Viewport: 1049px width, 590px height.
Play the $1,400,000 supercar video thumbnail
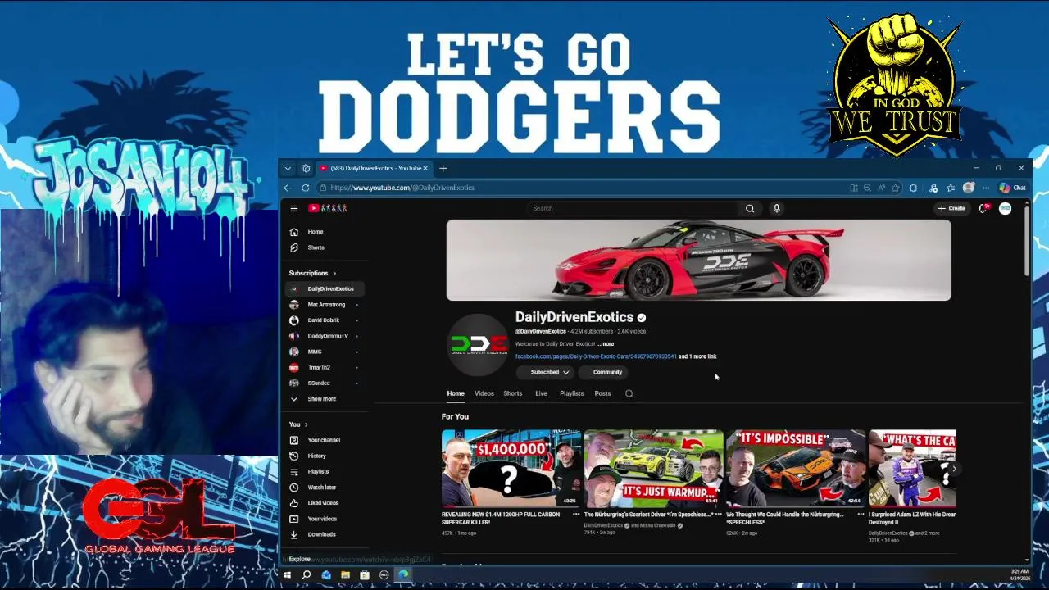[511, 469]
